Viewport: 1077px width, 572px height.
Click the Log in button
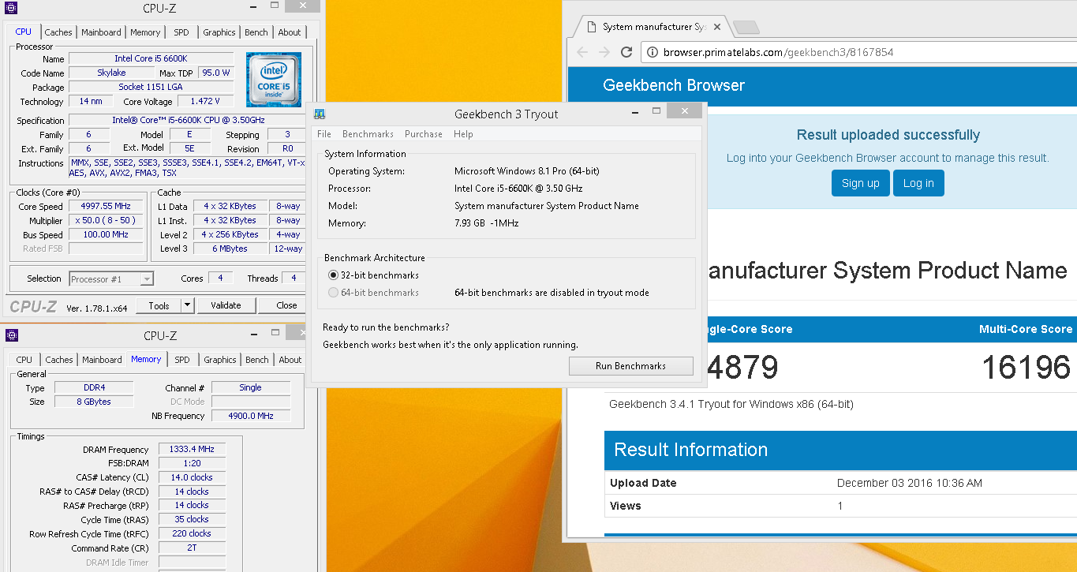coord(918,183)
